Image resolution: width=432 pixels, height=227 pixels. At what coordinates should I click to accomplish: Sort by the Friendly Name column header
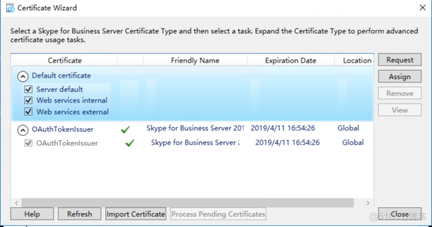[195, 60]
